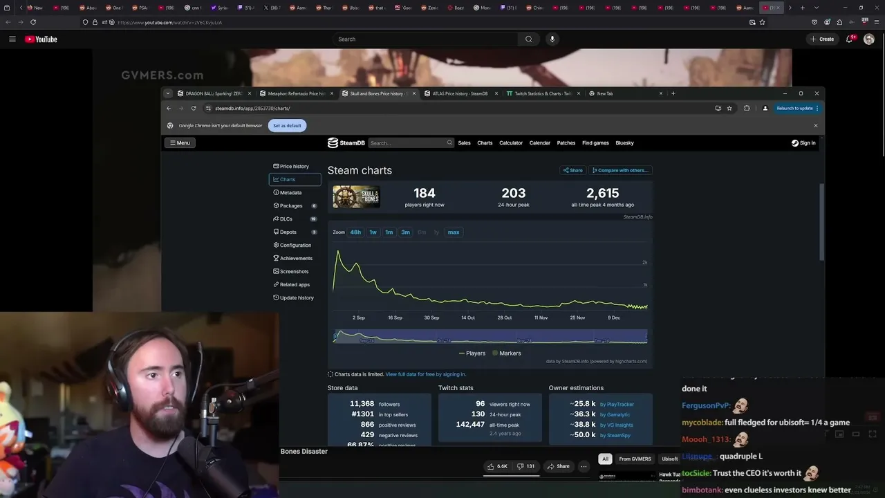Open Patches in SteamDB navigation
This screenshot has width=885, height=498.
(x=566, y=143)
